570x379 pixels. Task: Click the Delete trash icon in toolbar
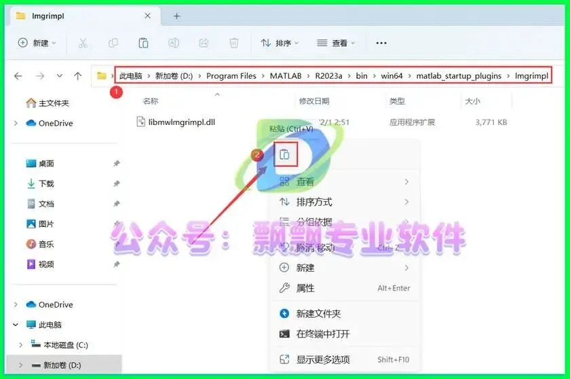(x=233, y=43)
